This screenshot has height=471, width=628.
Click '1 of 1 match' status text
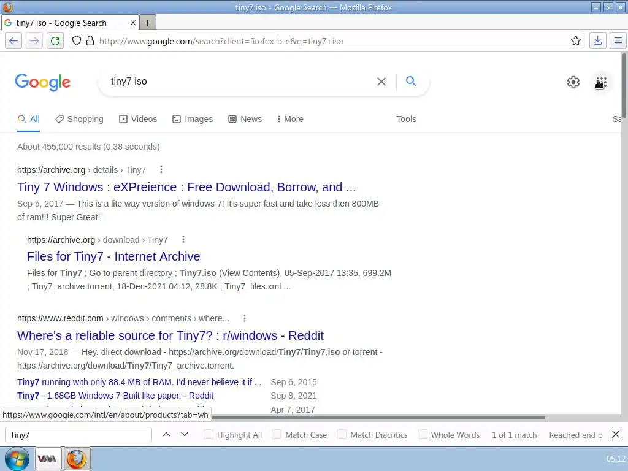click(x=515, y=435)
